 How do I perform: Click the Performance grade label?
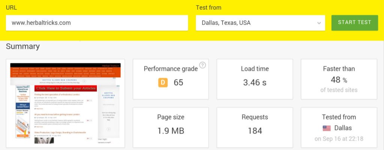click(171, 69)
